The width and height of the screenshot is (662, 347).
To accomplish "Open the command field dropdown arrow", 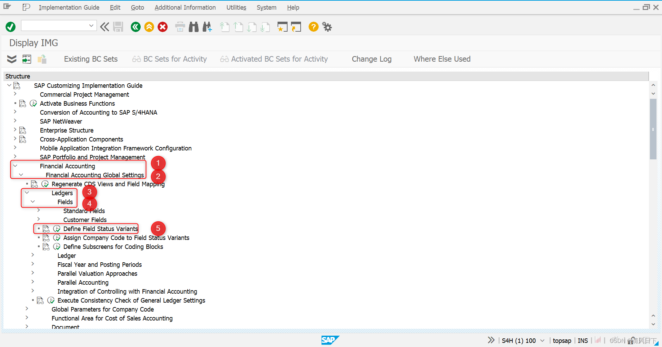I will coord(91,25).
